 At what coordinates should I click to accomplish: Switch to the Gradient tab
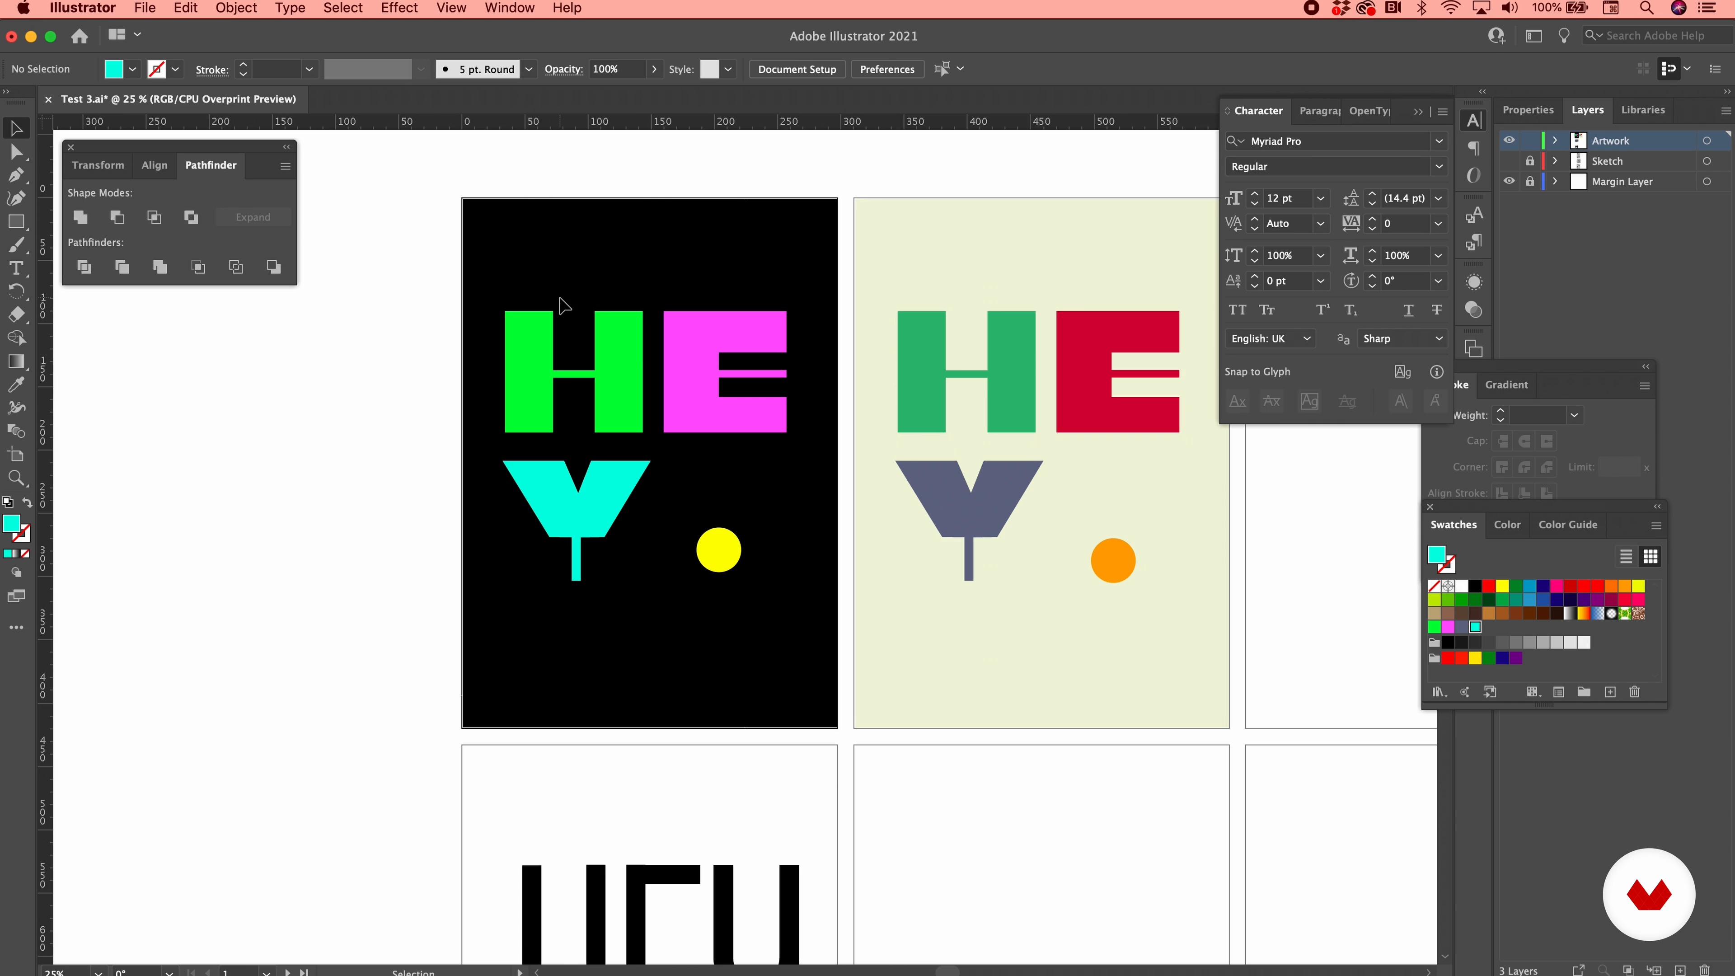(x=1506, y=385)
